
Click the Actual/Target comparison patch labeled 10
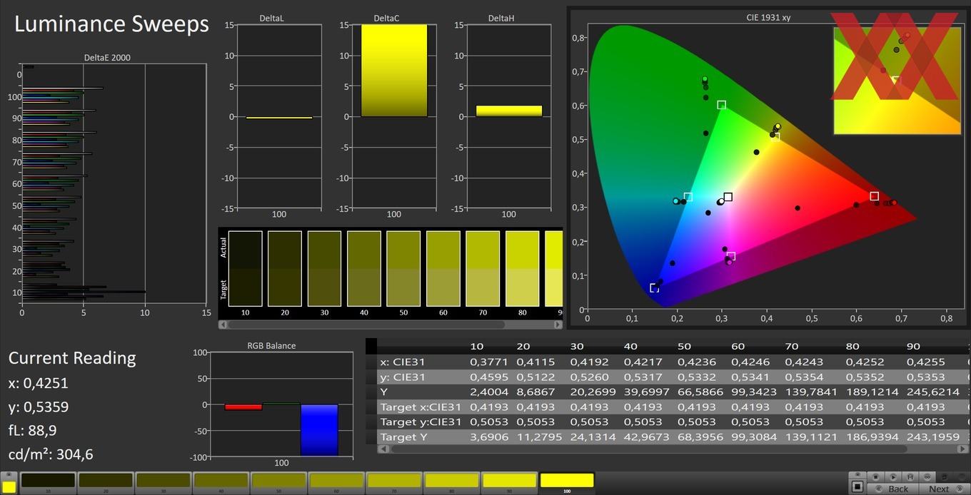[245, 269]
